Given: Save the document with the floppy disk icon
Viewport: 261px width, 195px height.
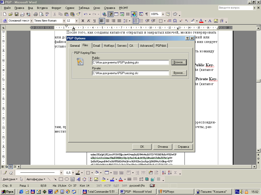Looking at the screenshot, I should [17, 14].
